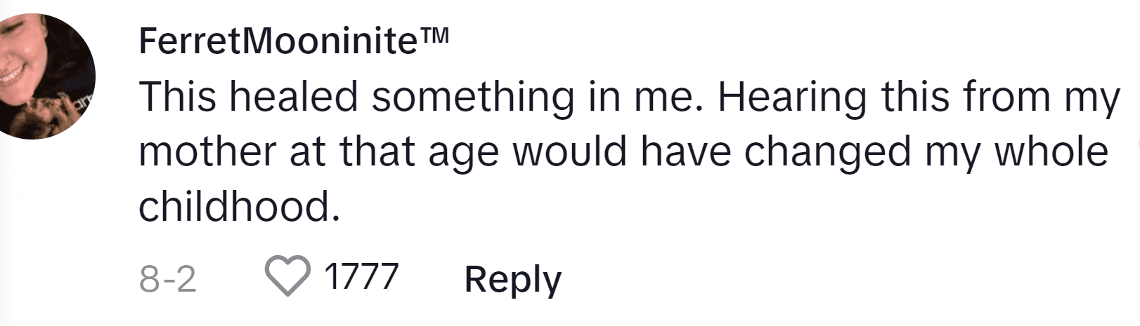Image resolution: width=1140 pixels, height=326 pixels.
Task: Click the 1777 like count
Action: (x=361, y=276)
